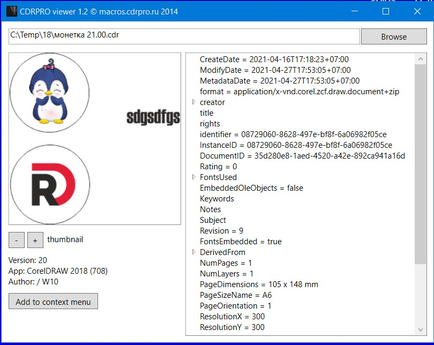Minimize the CDRPRO viewer window

pos(355,11)
